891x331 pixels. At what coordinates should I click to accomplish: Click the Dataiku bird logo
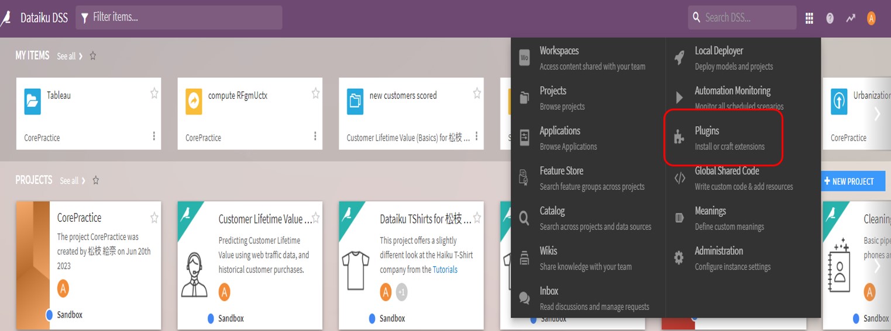click(x=6, y=18)
